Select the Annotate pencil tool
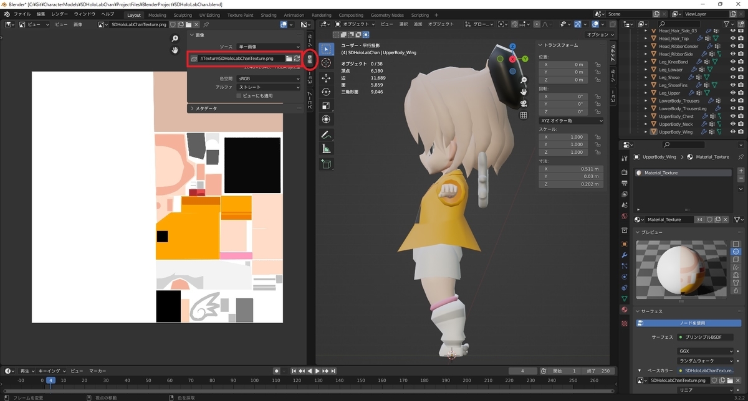Image resolution: width=748 pixels, height=401 pixels. 325,134
